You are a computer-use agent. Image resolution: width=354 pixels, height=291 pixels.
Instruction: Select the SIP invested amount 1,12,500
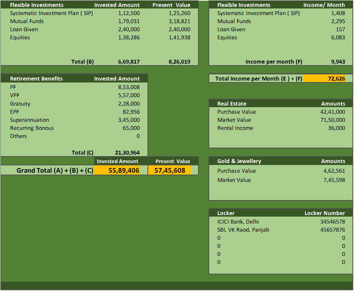(129, 13)
